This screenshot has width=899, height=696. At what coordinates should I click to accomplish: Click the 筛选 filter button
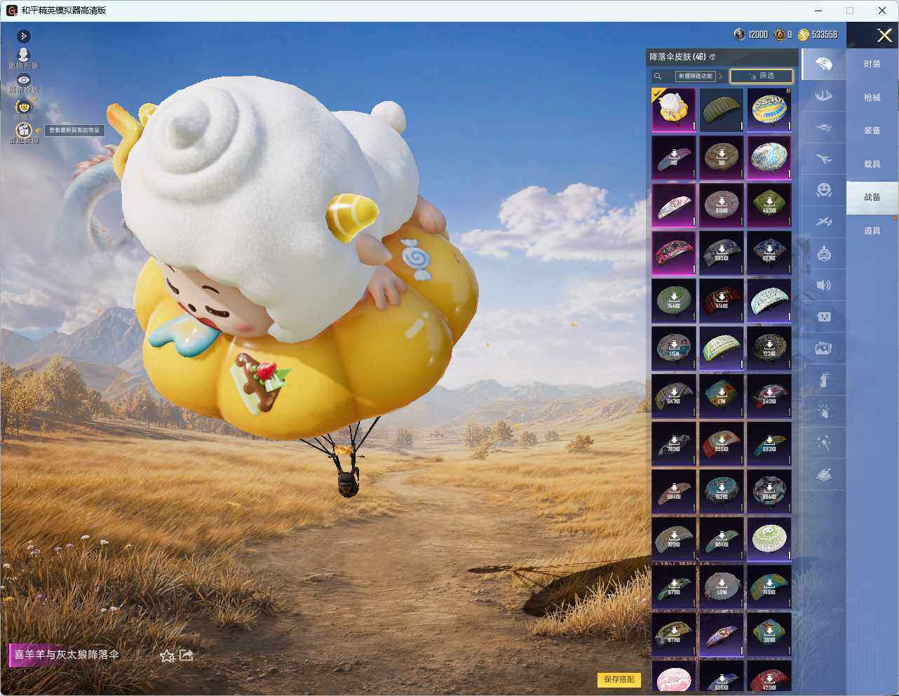coord(762,76)
